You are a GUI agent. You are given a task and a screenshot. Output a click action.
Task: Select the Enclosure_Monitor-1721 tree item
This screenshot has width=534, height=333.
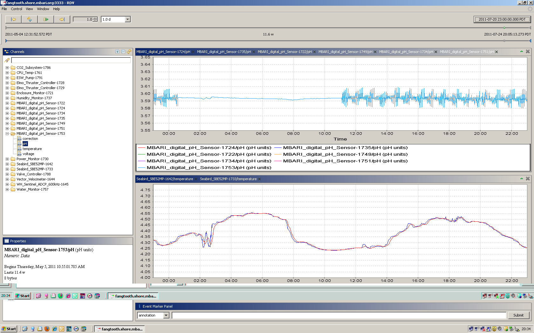tap(35, 93)
